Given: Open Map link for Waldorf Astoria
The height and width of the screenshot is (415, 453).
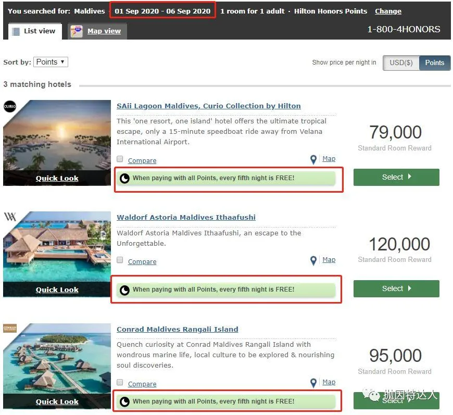Looking at the screenshot, I should click(x=329, y=260).
